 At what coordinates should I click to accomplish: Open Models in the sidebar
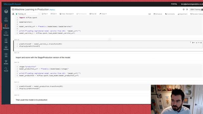coord(6,62)
